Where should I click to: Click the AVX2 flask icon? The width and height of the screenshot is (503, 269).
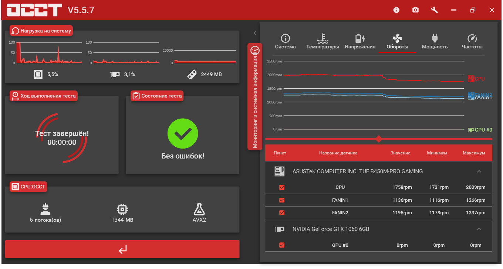point(199,210)
